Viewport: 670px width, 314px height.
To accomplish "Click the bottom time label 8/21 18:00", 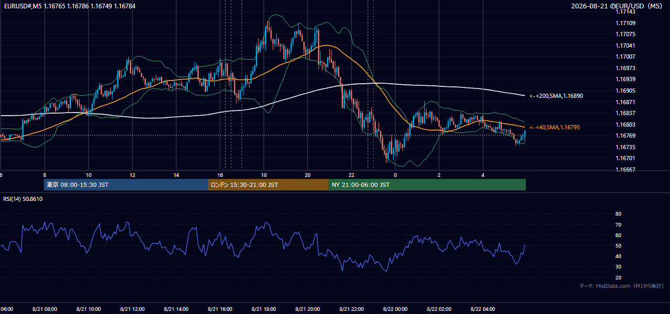I will click(x=264, y=309).
